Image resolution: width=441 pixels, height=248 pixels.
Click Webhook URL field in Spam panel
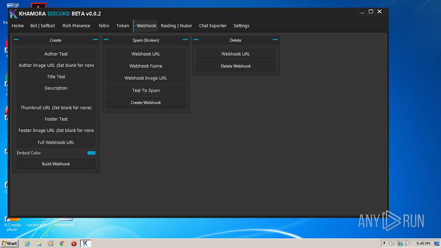point(146,54)
